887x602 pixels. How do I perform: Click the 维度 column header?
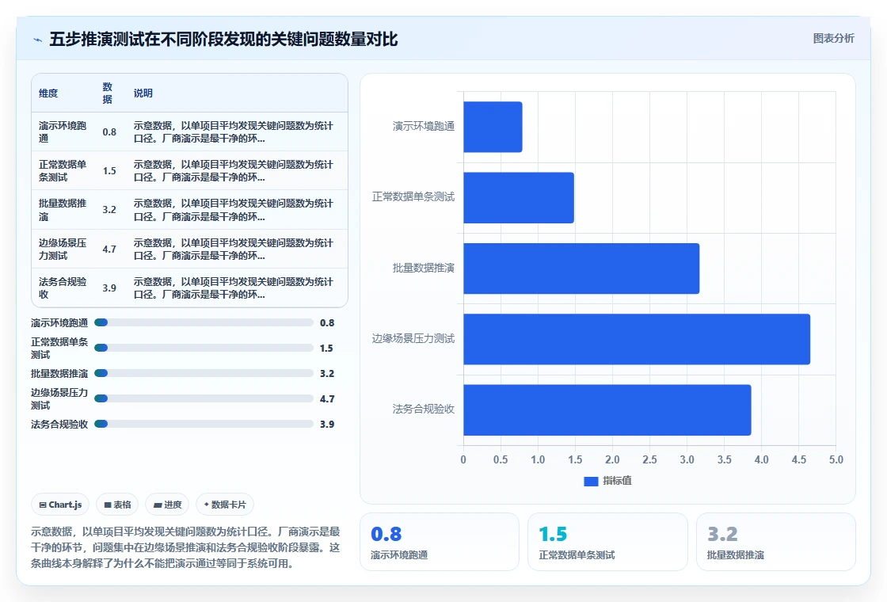tap(48, 93)
